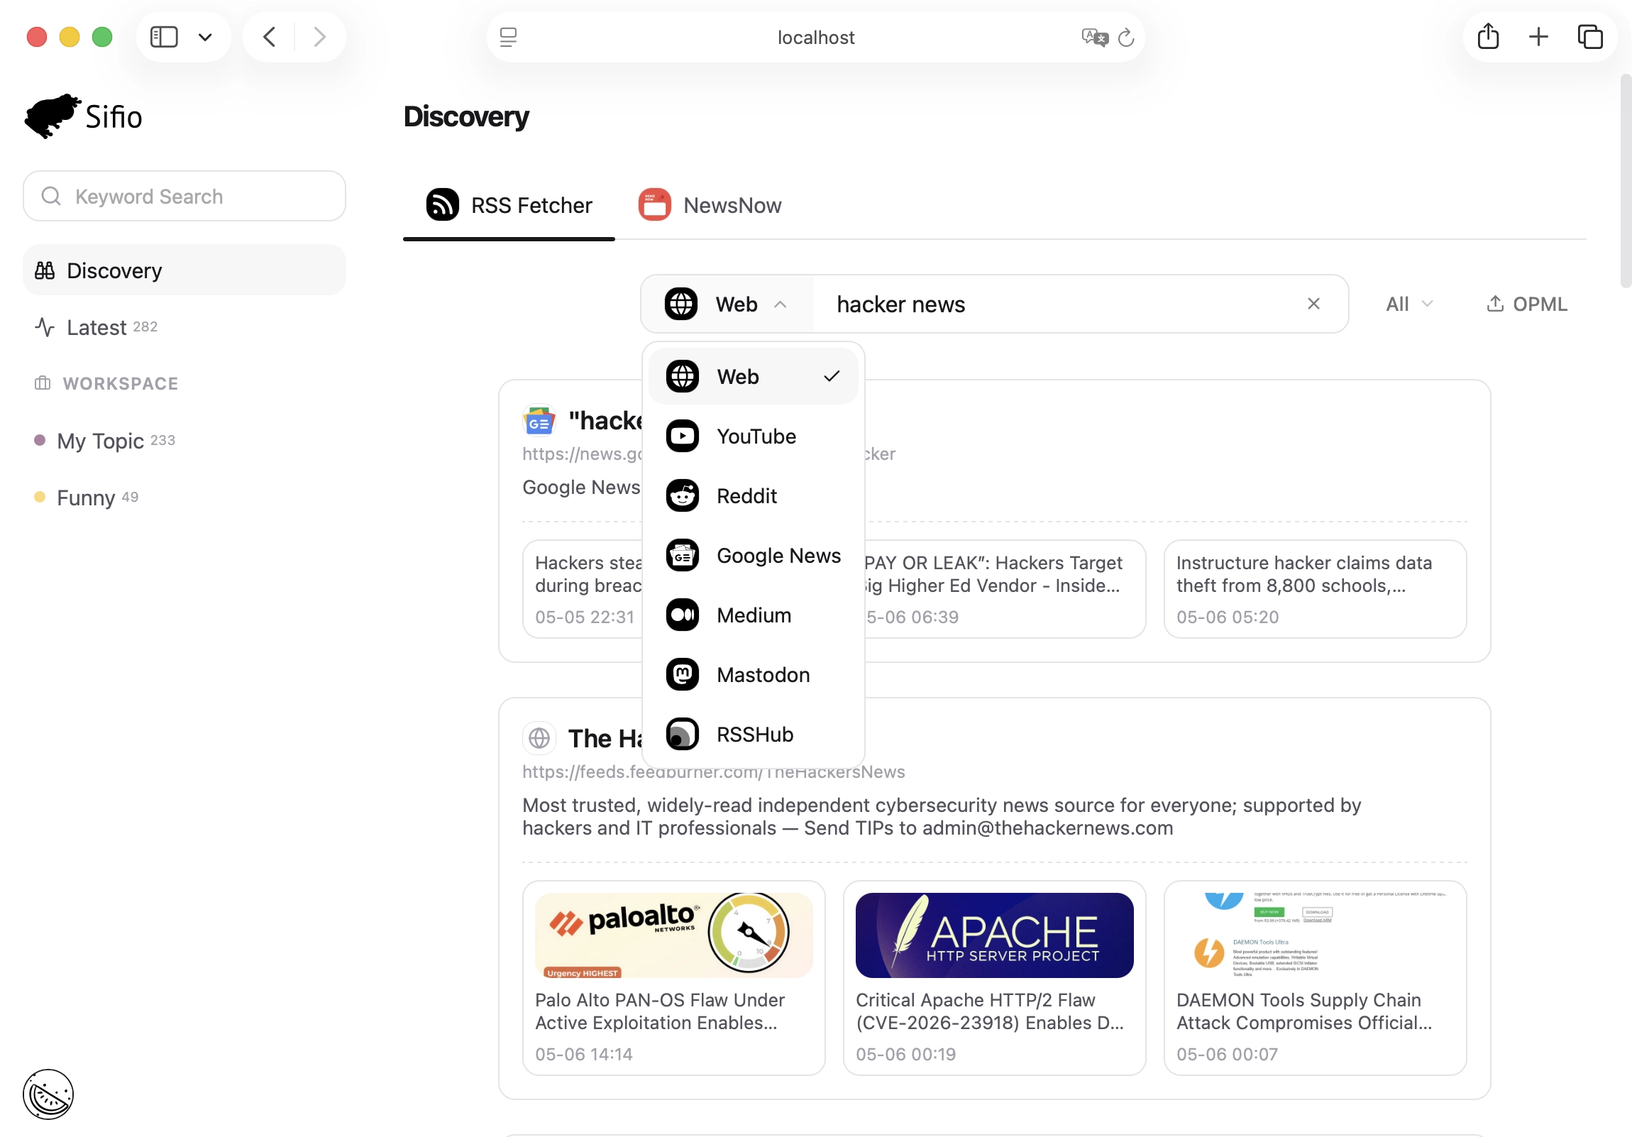Viewport: 1632px width, 1137px height.
Task: Click the Google News icon in list
Action: tap(683, 555)
